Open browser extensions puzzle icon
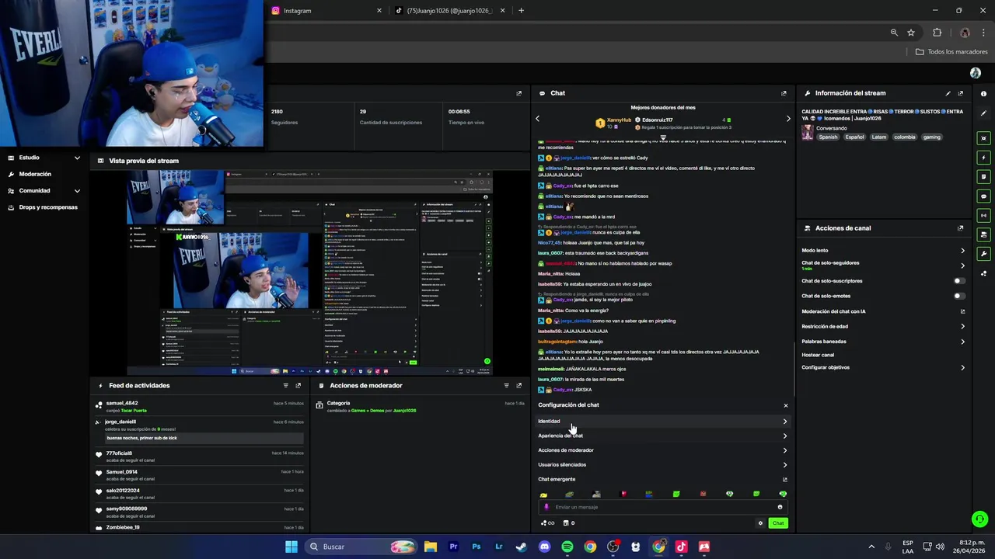This screenshot has width=995, height=559. tap(937, 33)
